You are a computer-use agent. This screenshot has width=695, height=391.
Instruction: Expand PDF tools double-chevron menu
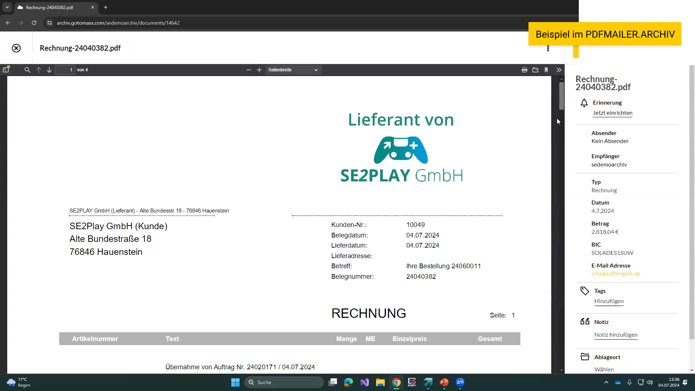pos(559,70)
